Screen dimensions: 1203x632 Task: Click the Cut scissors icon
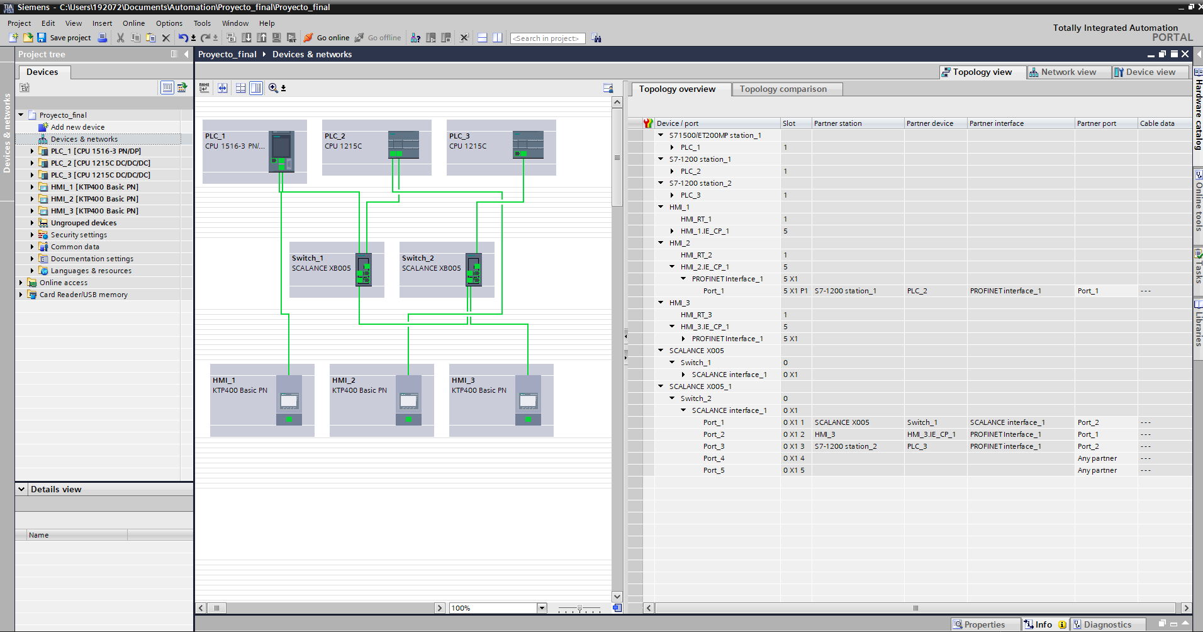point(120,38)
